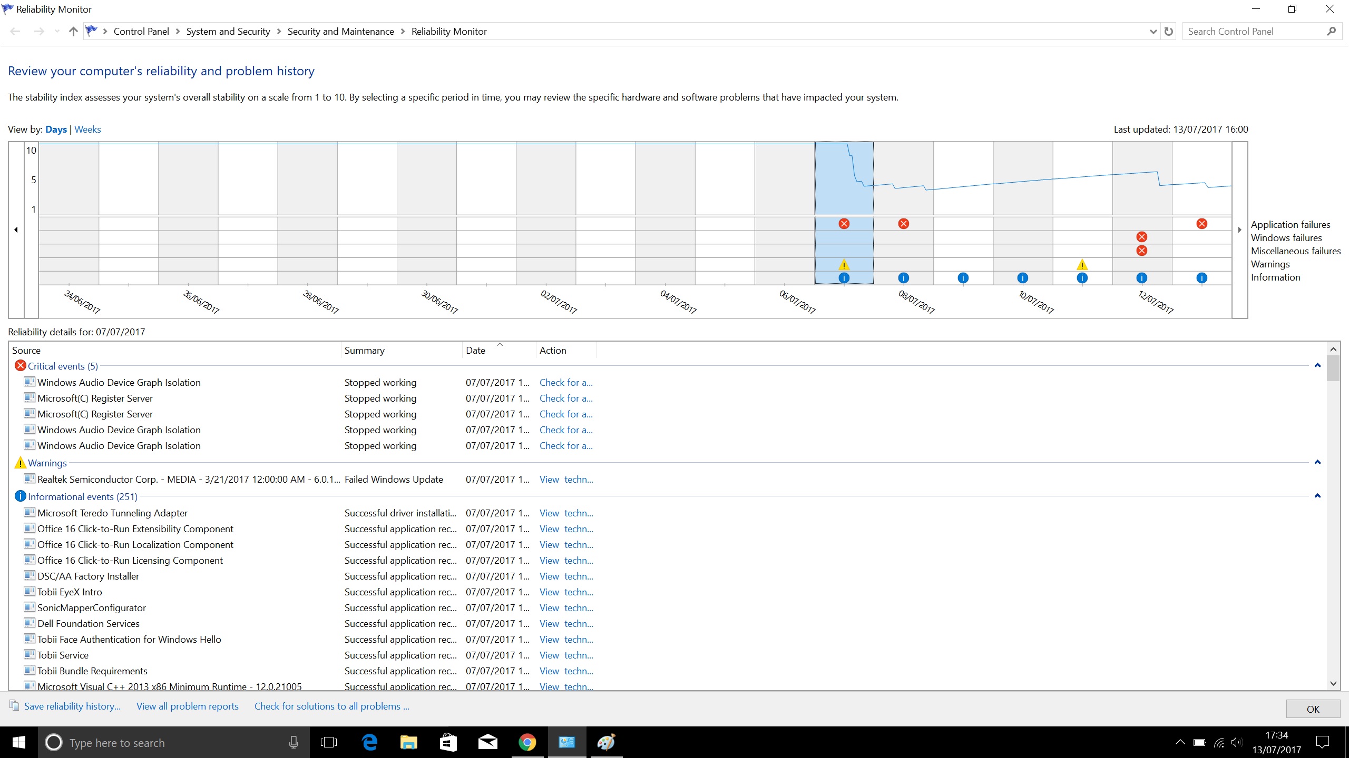This screenshot has width=1349, height=758.
Task: Click the information icon on 09/07/2017
Action: click(x=963, y=278)
